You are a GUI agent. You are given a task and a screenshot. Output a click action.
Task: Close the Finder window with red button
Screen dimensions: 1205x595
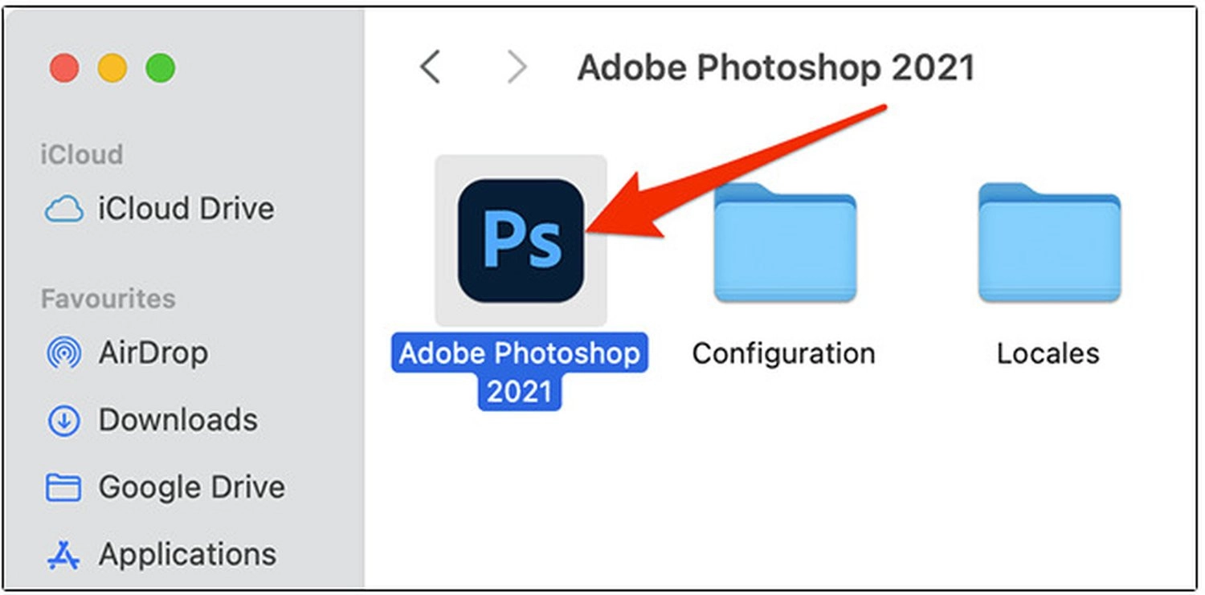(63, 68)
